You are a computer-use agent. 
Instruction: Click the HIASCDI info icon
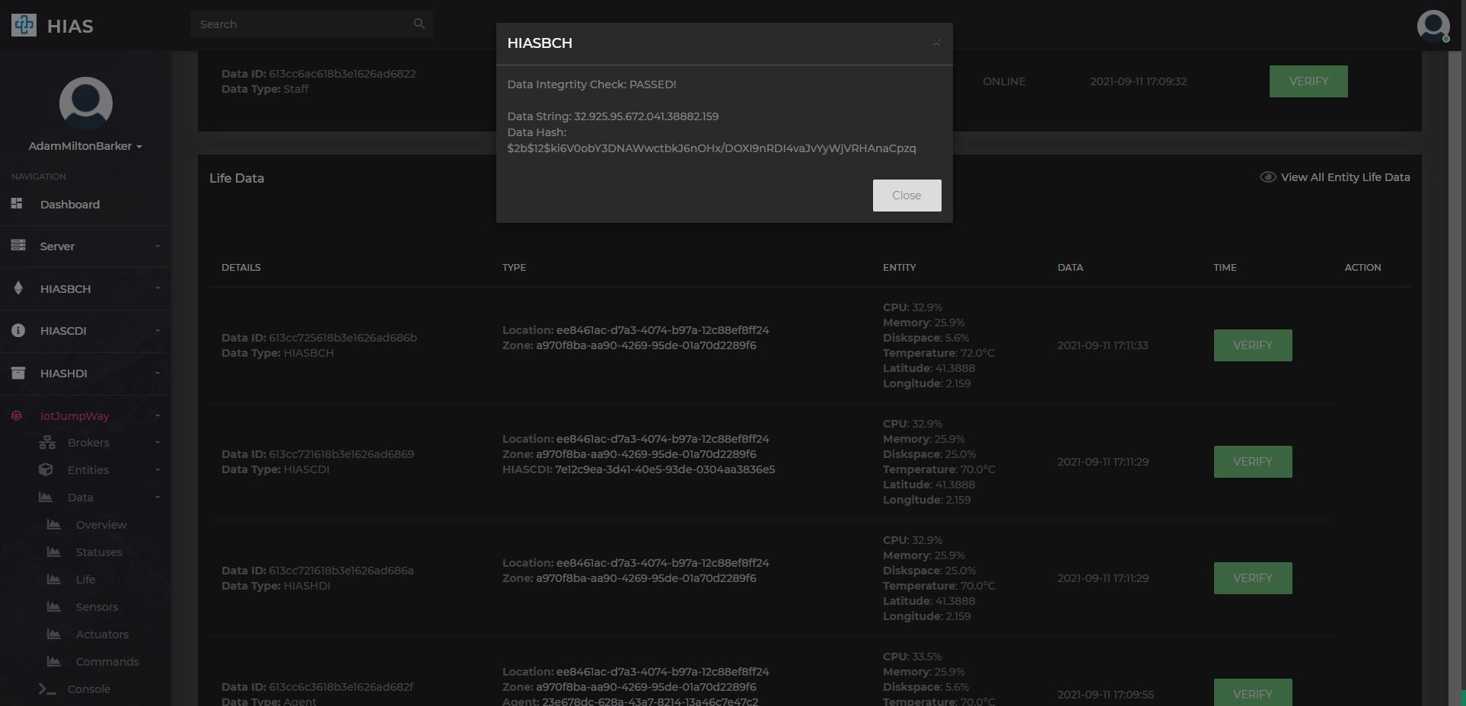coord(18,330)
